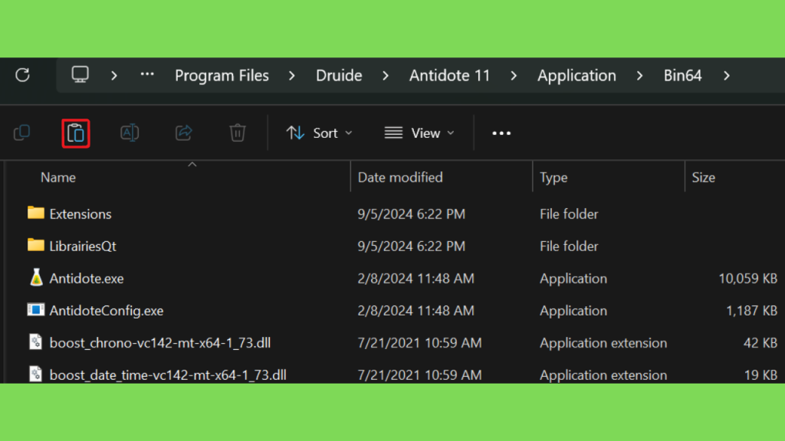The image size is (785, 441).
Task: Expand the chevron after Antidote 11
Action: tap(514, 76)
